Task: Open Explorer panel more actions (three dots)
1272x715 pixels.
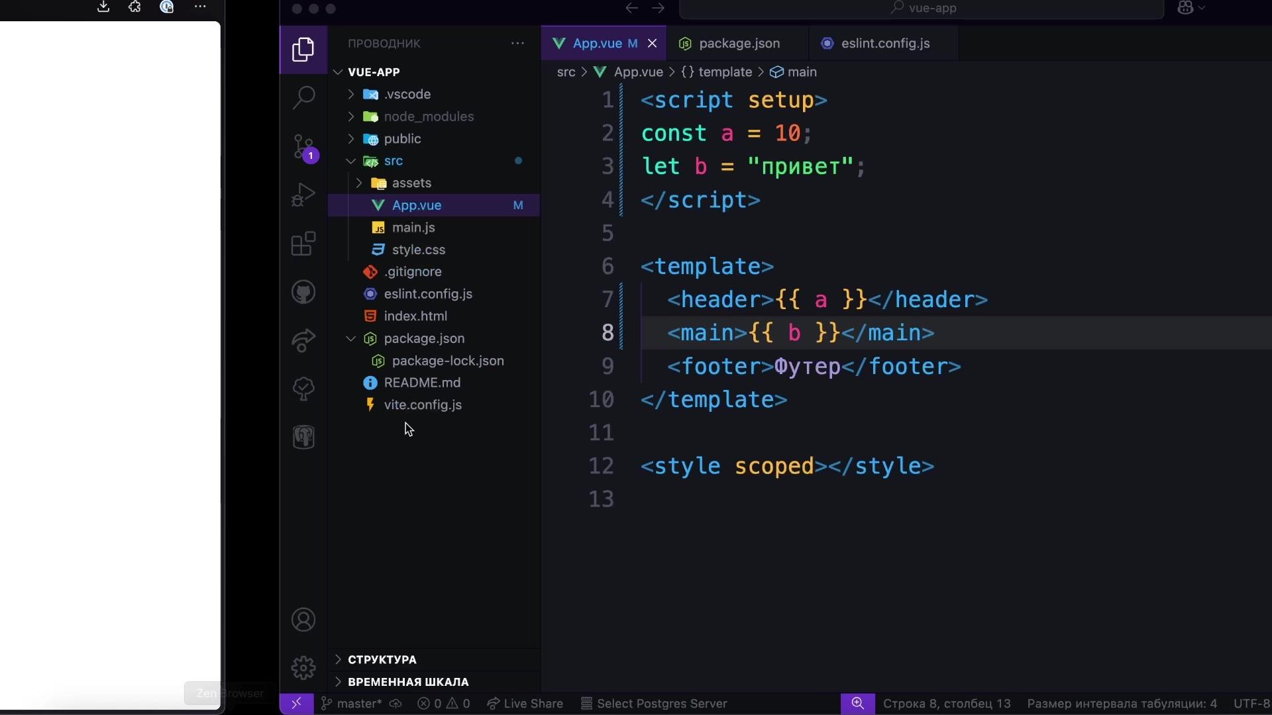Action: (517, 43)
